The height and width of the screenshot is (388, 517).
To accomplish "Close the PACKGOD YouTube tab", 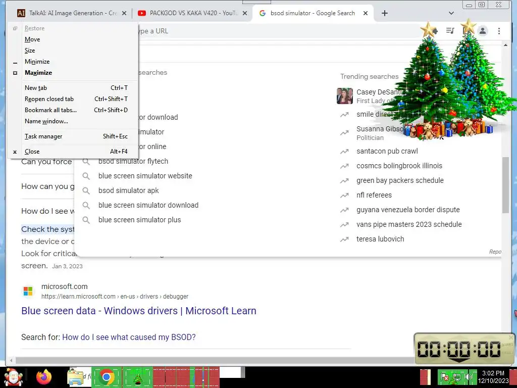I will 245,13.
